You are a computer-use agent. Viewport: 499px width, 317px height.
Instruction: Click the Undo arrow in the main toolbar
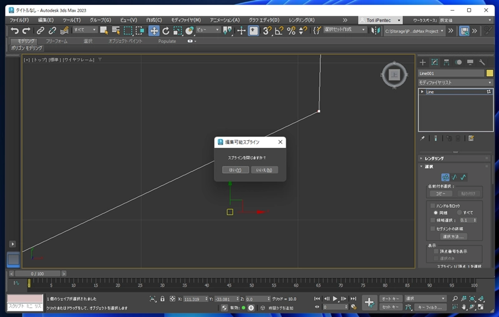14,31
